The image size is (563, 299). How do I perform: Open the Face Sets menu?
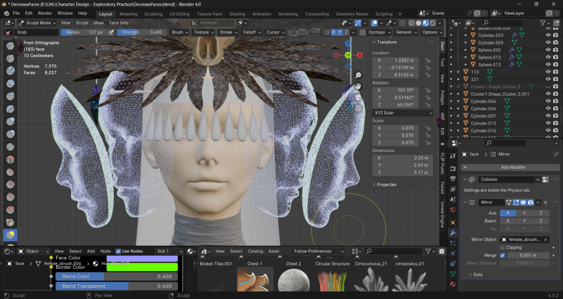[119, 23]
